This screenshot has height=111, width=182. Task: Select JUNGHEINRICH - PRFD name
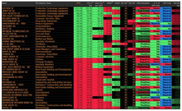(x=13, y=85)
